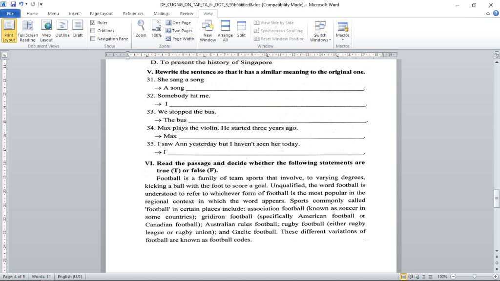Viewport: 500px width, 281px height.
Task: Open the File tab
Action: (x=10, y=14)
